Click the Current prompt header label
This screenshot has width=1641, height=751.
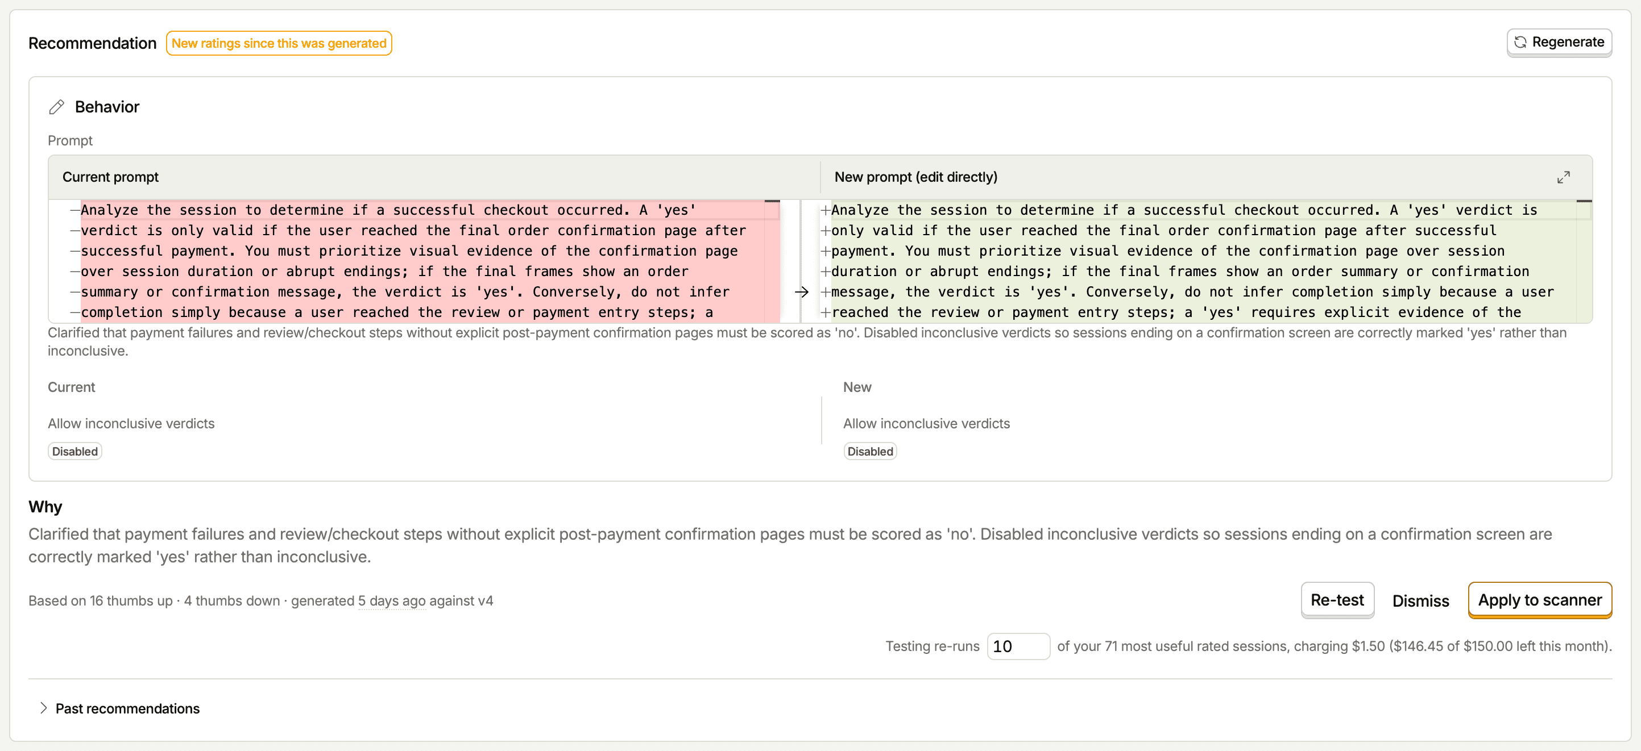(x=110, y=177)
